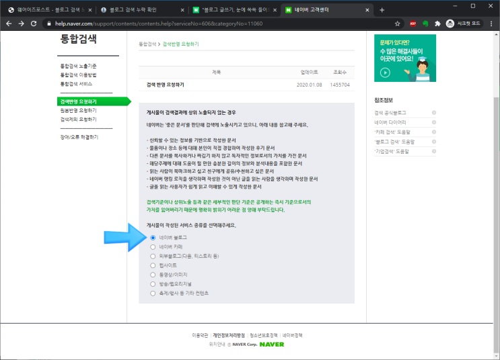
Task: Click arrow icon next to '카페 검색' 도움말
Action: coord(433,132)
